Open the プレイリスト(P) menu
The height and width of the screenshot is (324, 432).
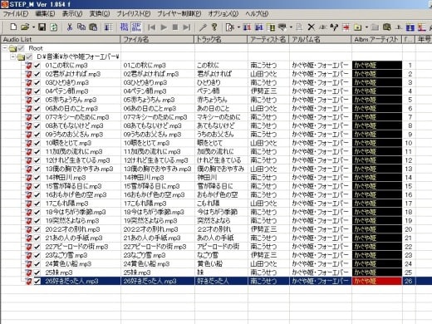pyautogui.click(x=134, y=13)
